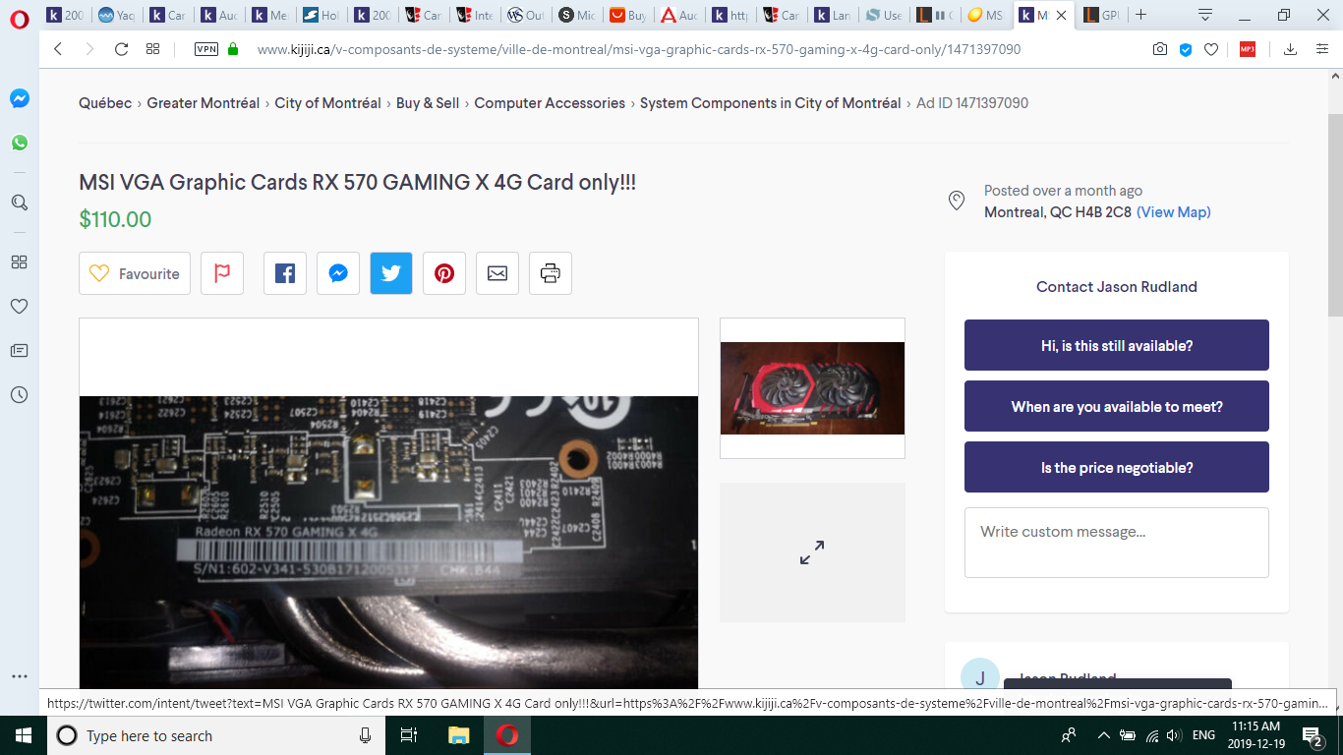
Task: Switch to the GPU tab
Action: pyautogui.click(x=1100, y=16)
